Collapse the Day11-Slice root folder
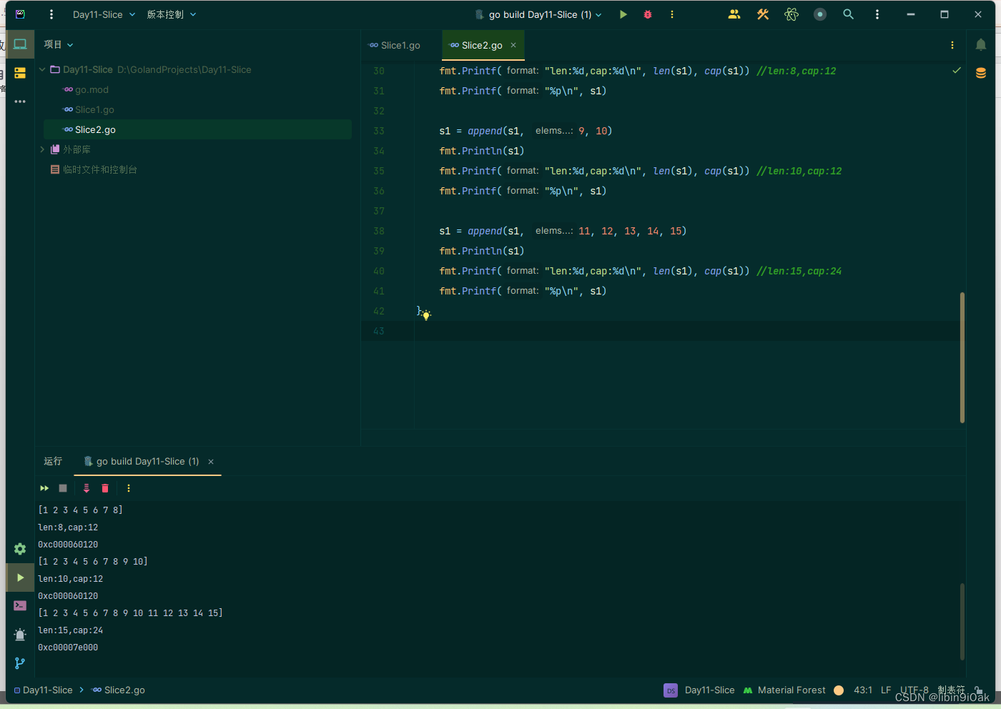The height and width of the screenshot is (709, 1001). pyautogui.click(x=42, y=69)
